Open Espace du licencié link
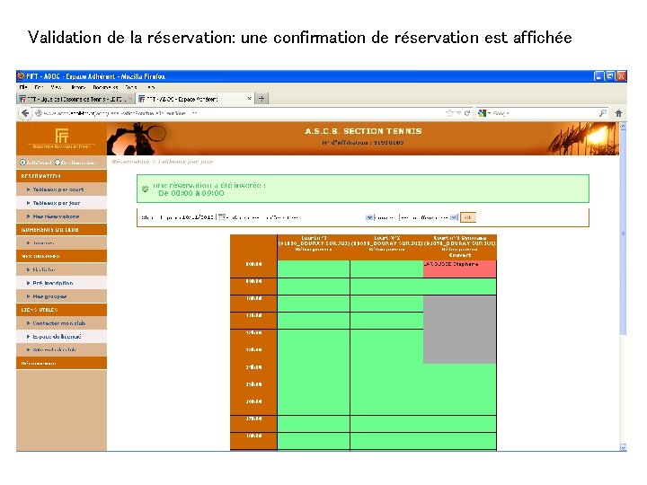Viewport: 647px width, 485px height. coord(57,337)
